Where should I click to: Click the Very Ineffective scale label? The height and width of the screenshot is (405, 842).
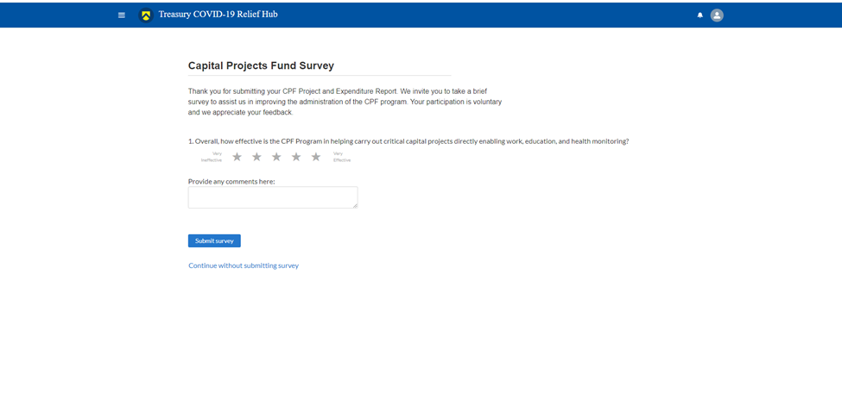coord(212,157)
